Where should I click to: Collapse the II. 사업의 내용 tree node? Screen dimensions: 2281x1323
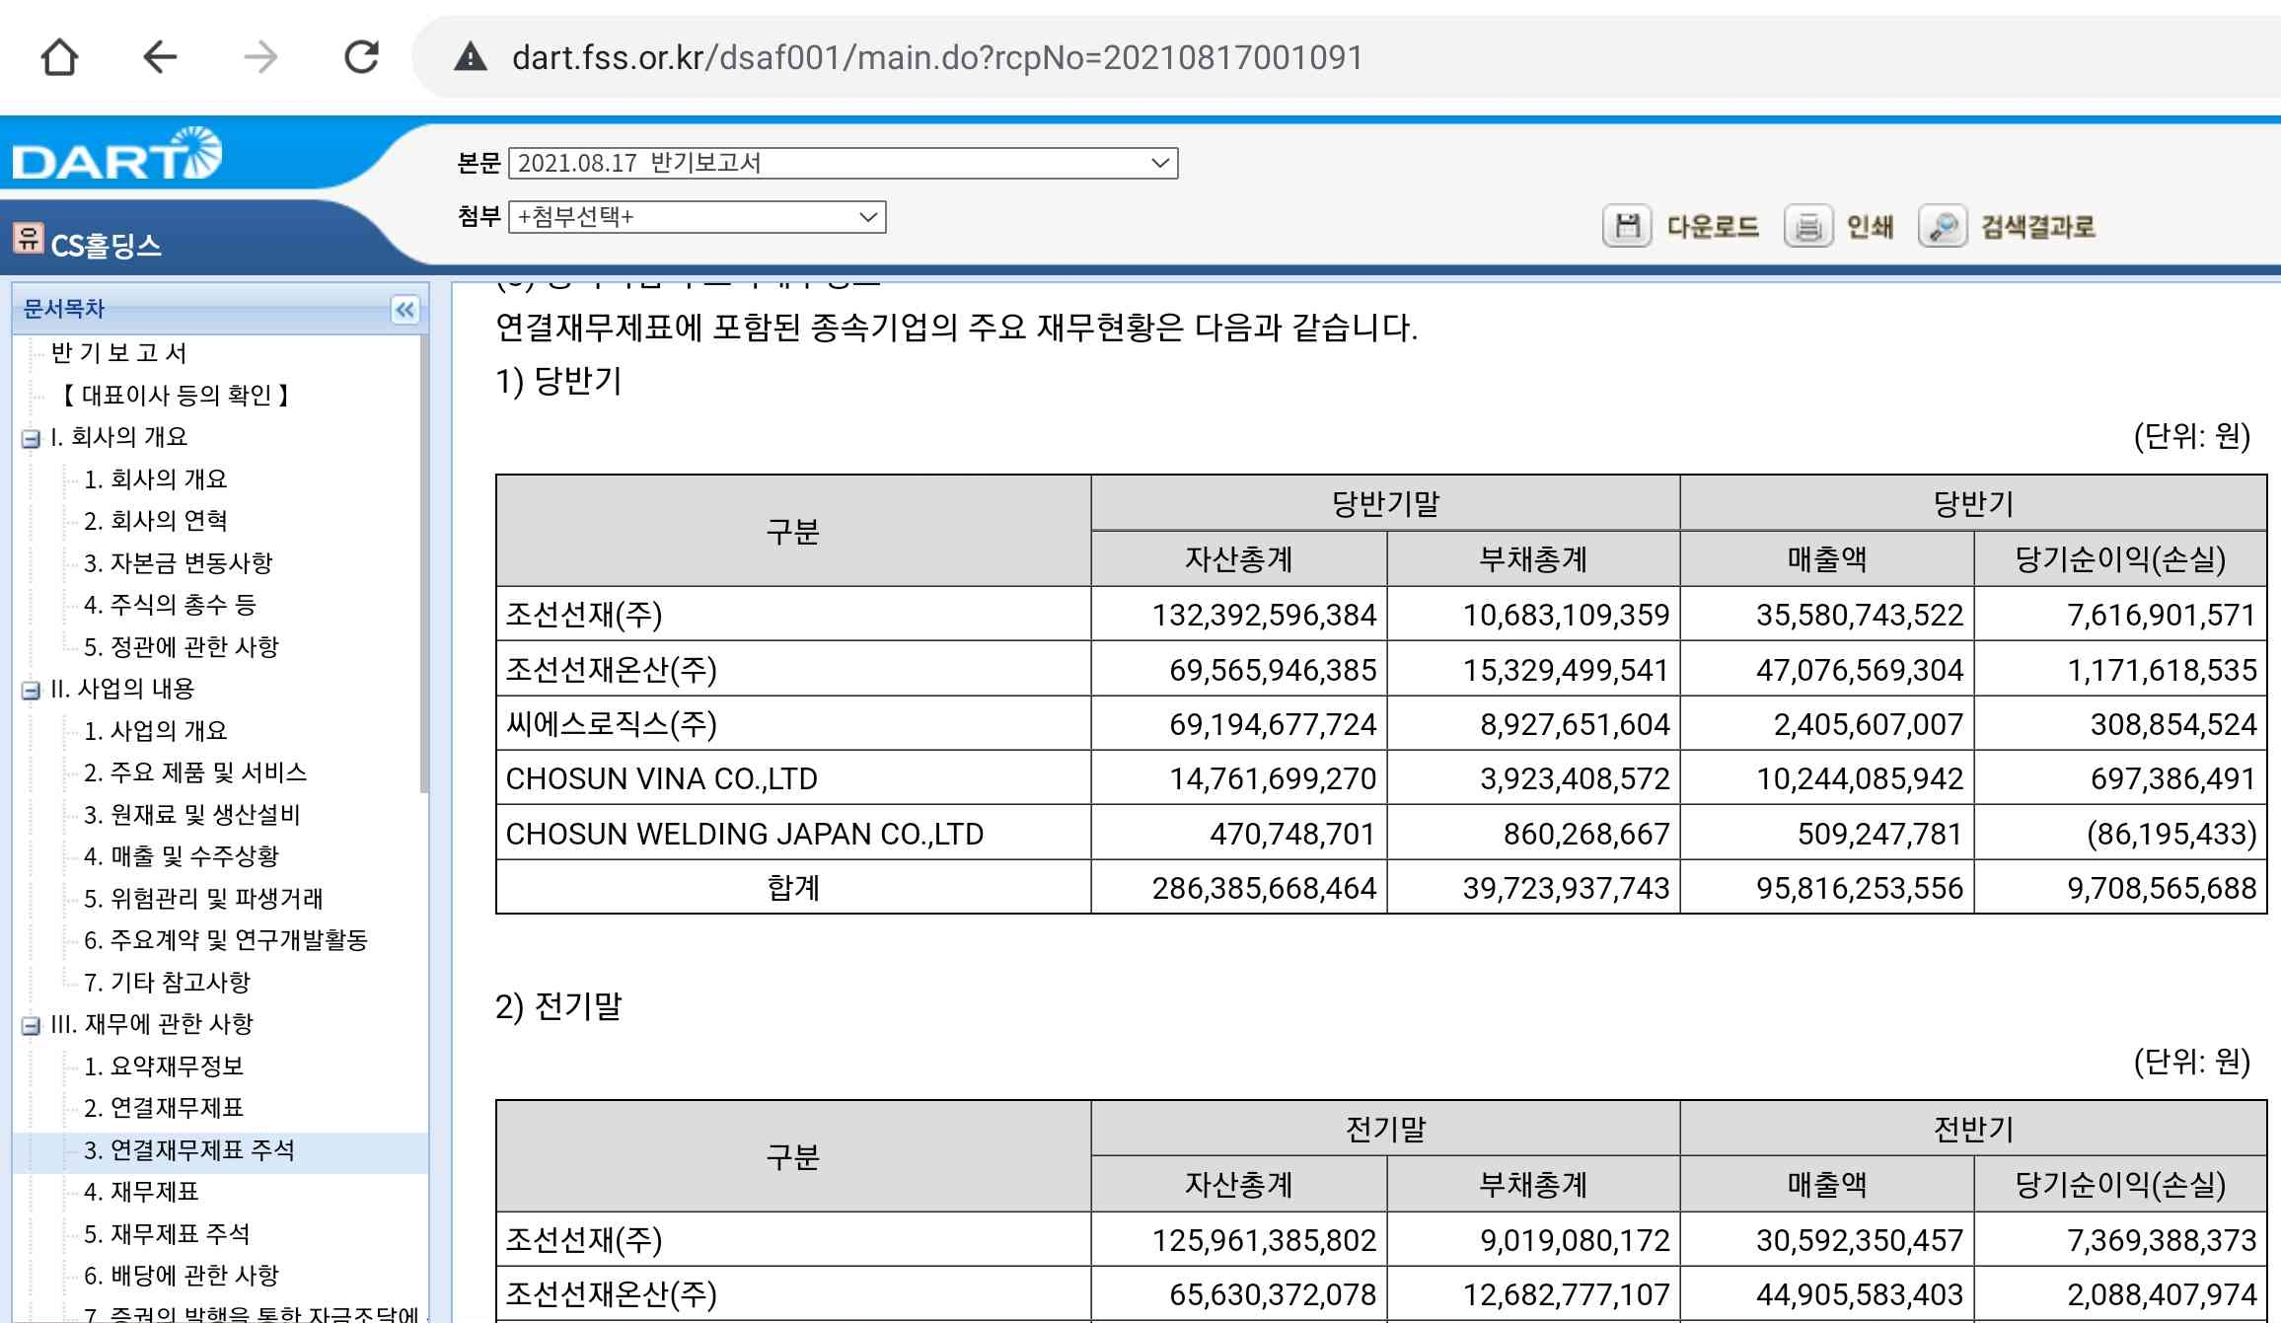pos(31,690)
